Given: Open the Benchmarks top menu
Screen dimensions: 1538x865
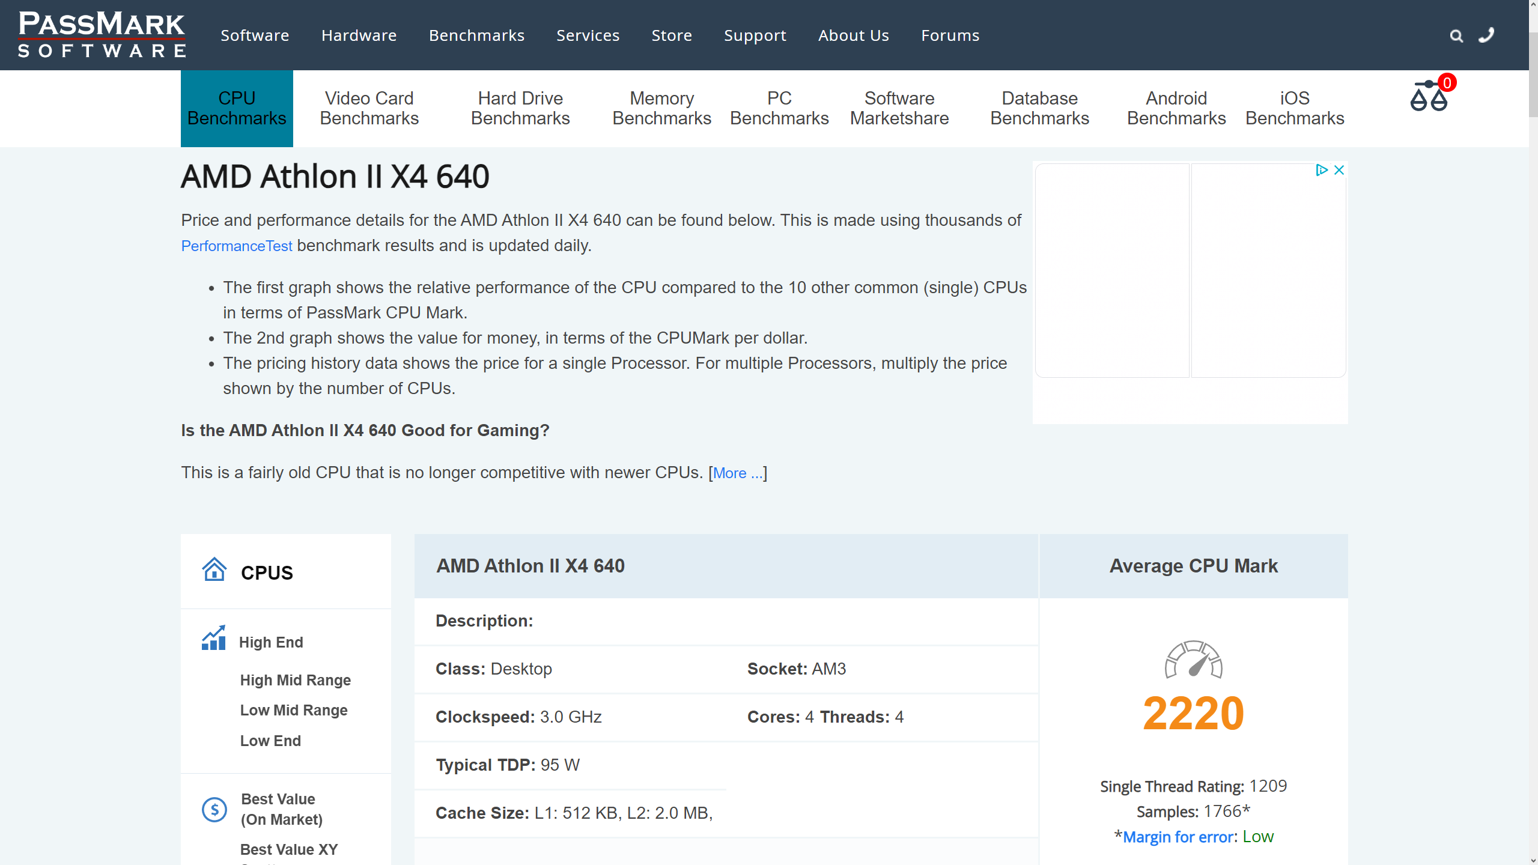Looking at the screenshot, I should coord(476,35).
